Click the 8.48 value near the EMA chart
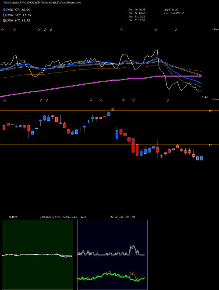The image size is (219, 290). (205, 97)
